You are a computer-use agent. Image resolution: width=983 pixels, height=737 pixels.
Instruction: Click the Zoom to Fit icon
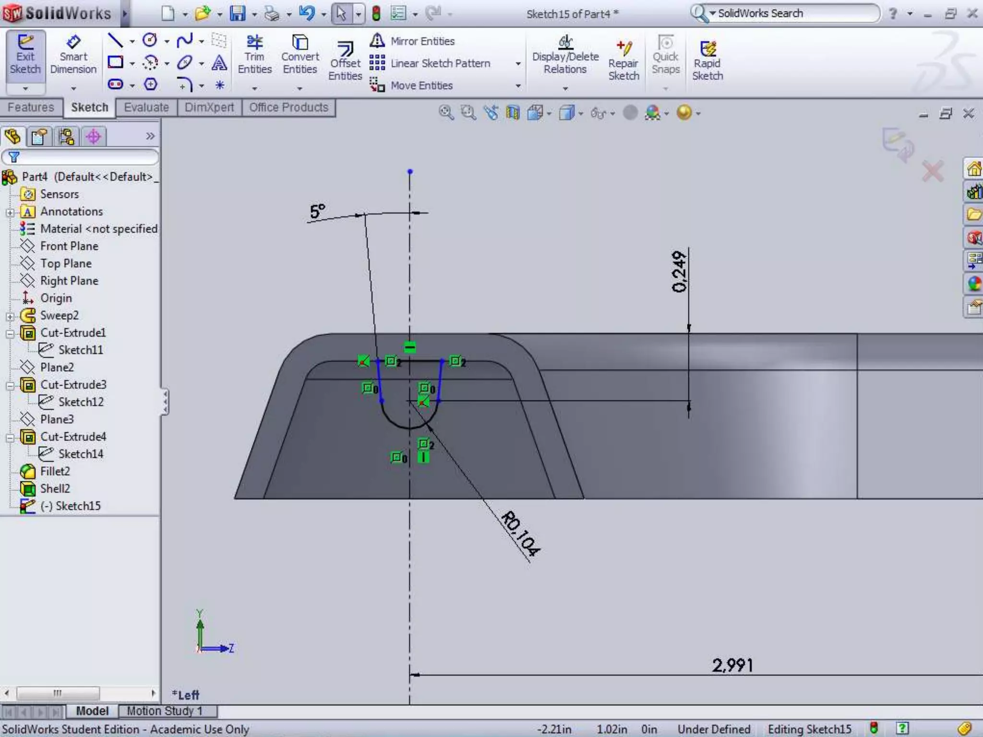[446, 113]
